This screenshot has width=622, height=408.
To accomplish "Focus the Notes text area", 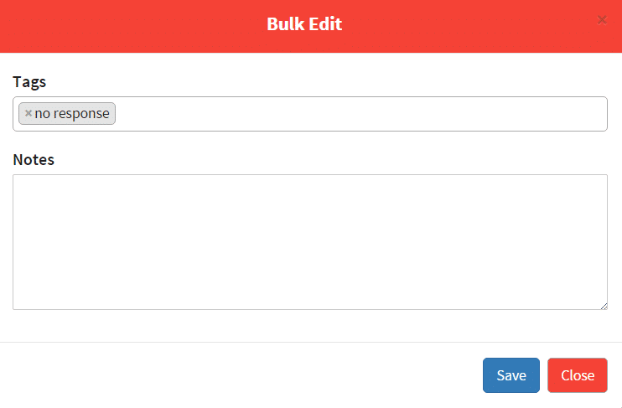I will click(310, 242).
